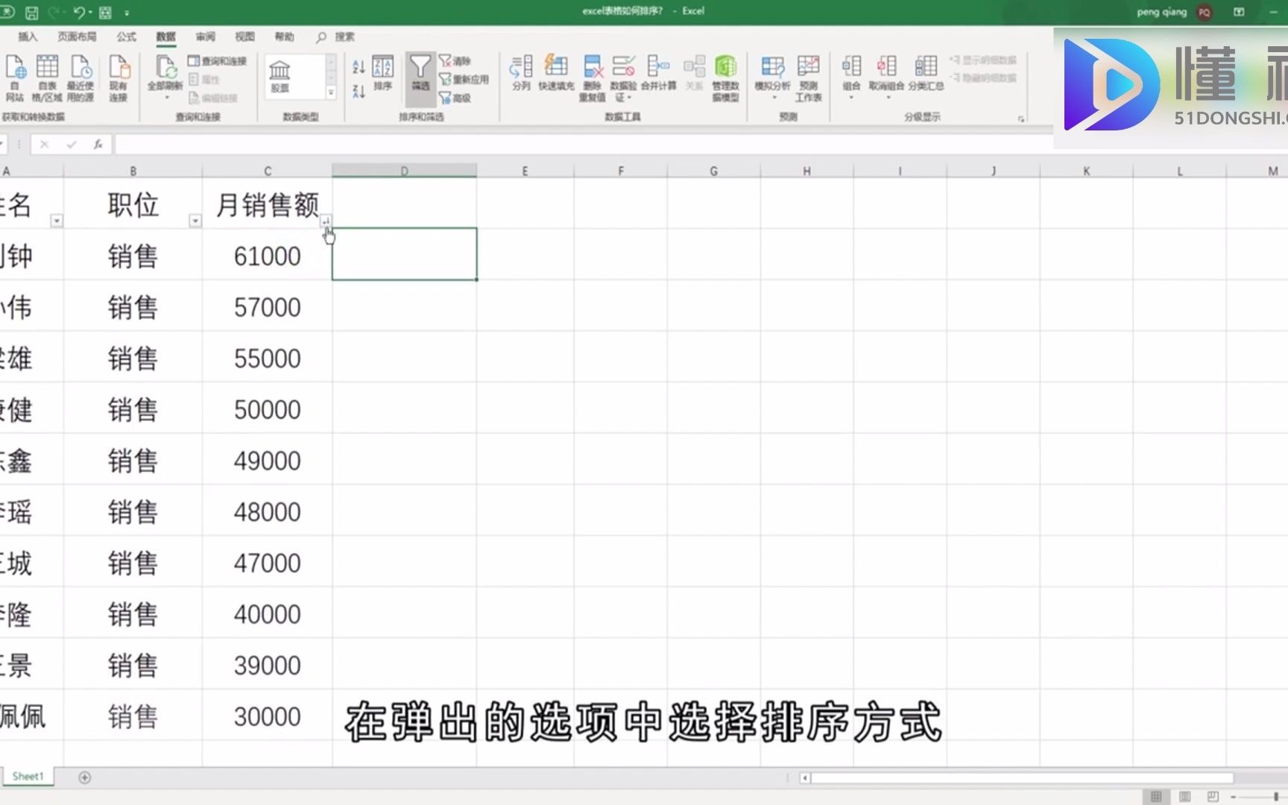The width and height of the screenshot is (1288, 805).
Task: Open Ribbon Display Options button
Action: coord(1239,12)
